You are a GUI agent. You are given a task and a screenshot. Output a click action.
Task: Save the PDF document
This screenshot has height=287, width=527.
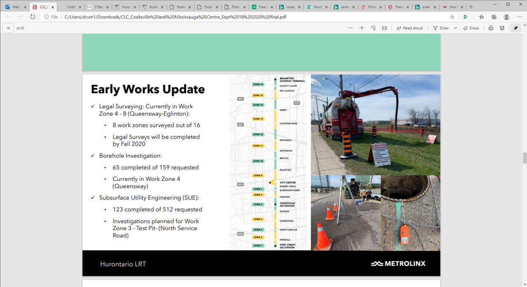[x=502, y=28]
